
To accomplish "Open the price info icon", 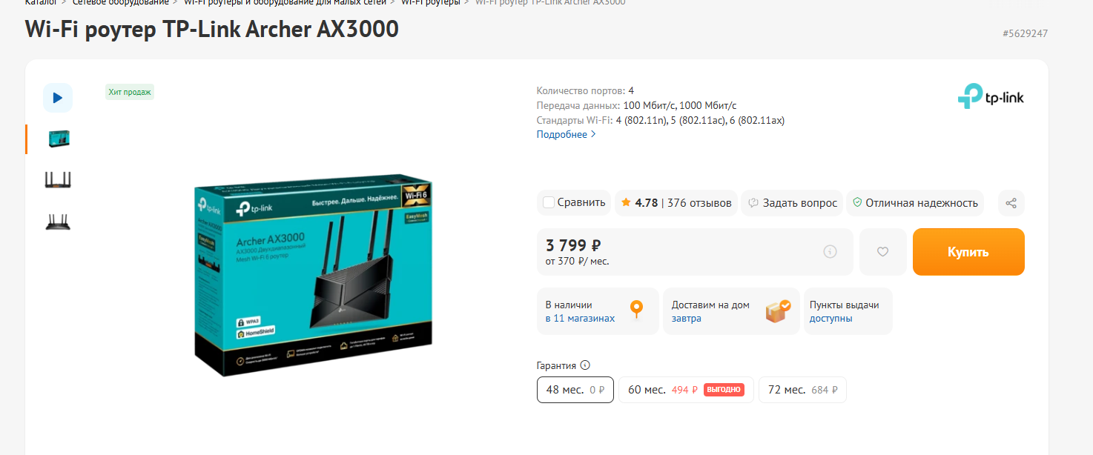I will (x=830, y=252).
